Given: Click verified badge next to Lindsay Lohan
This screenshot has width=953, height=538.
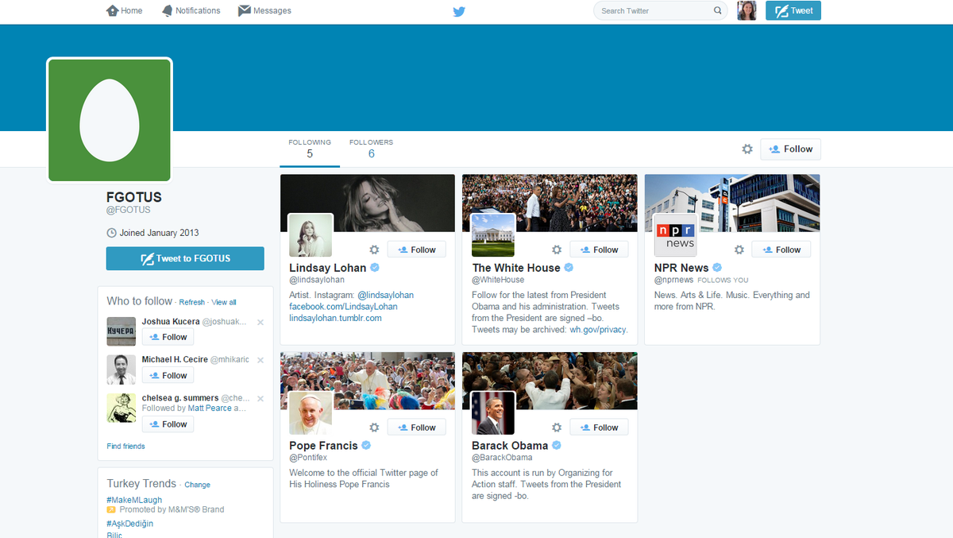Looking at the screenshot, I should point(375,268).
